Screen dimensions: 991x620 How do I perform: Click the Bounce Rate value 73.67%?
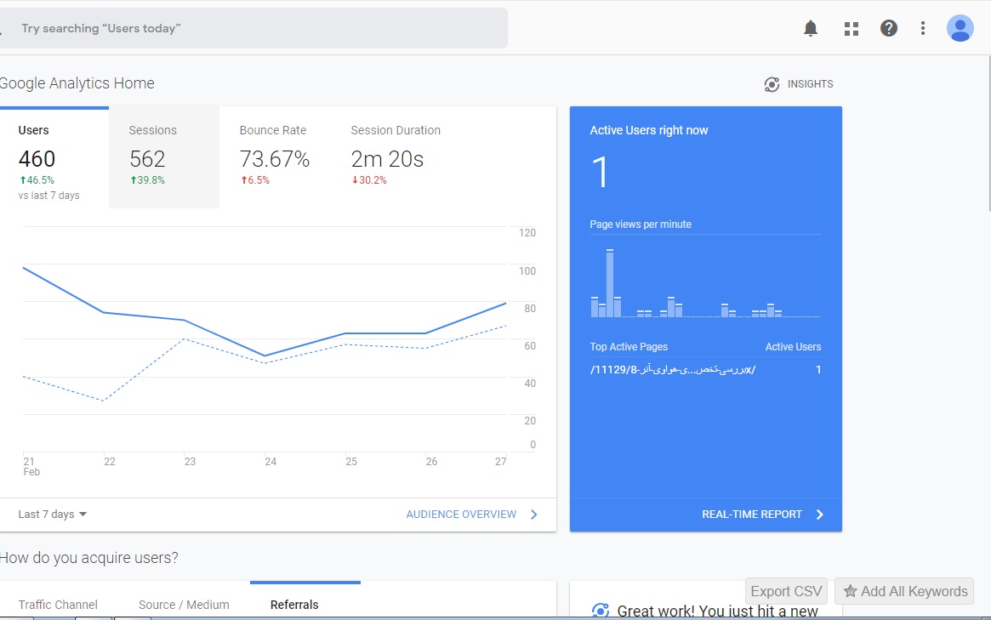[x=274, y=159]
